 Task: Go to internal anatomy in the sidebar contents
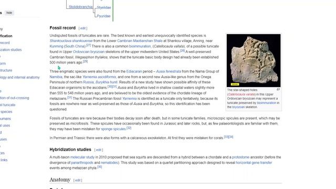[20, 77]
